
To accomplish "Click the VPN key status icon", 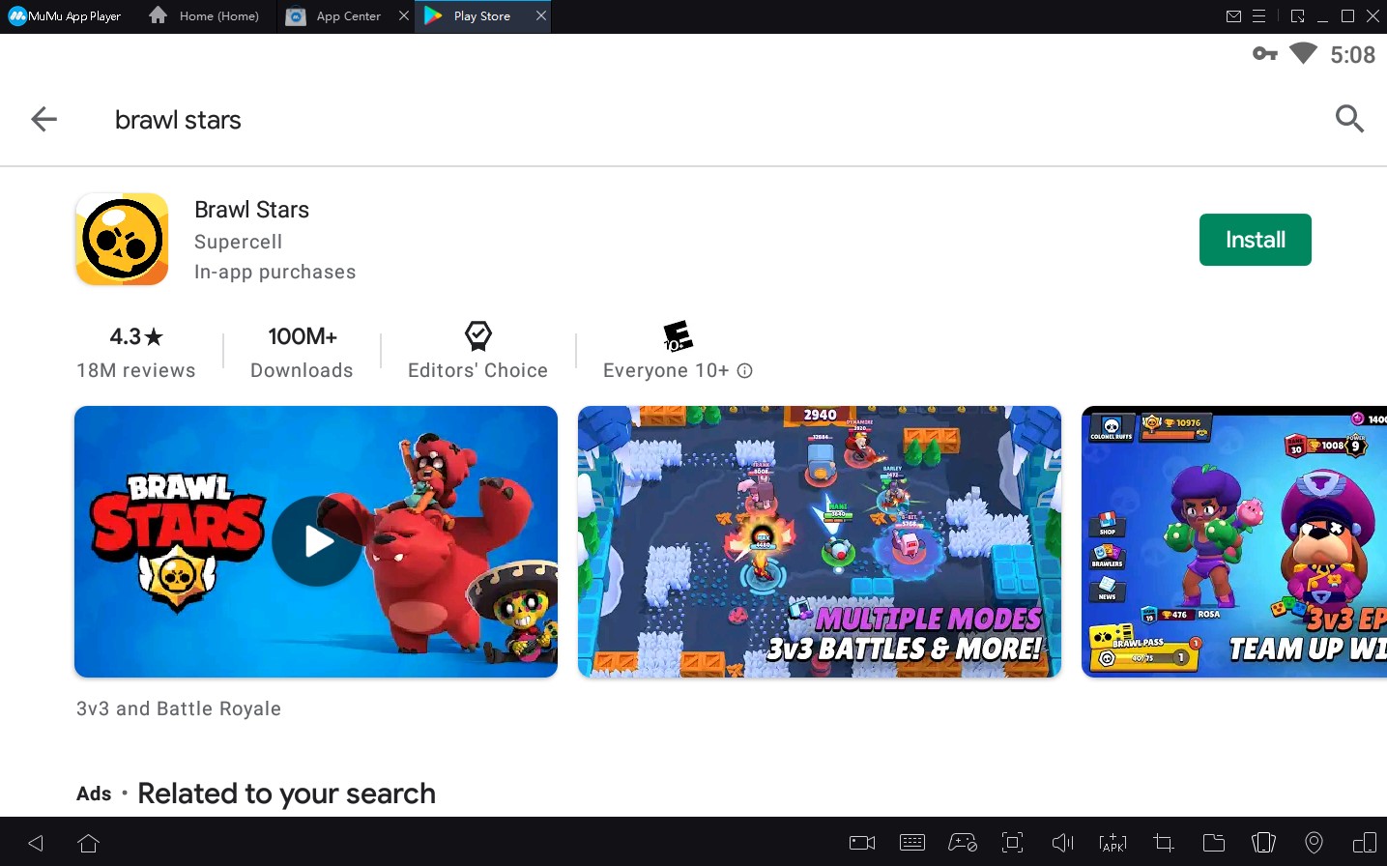I will (1264, 53).
